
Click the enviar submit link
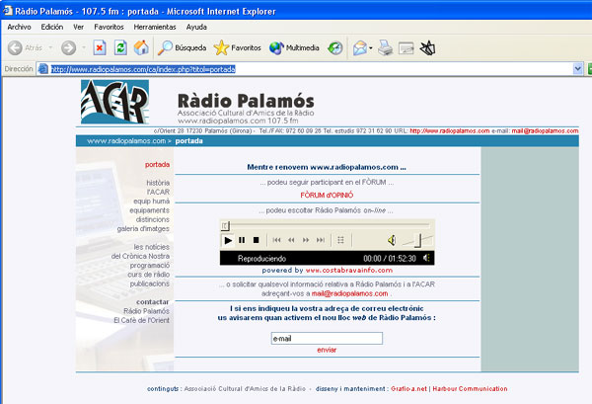327,350
